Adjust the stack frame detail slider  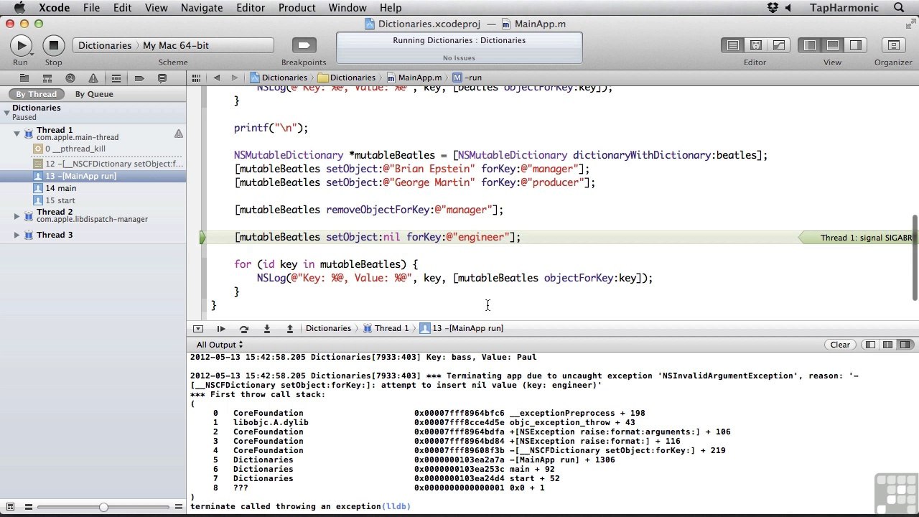click(103, 507)
